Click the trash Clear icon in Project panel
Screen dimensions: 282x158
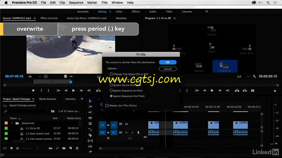[77, 148]
